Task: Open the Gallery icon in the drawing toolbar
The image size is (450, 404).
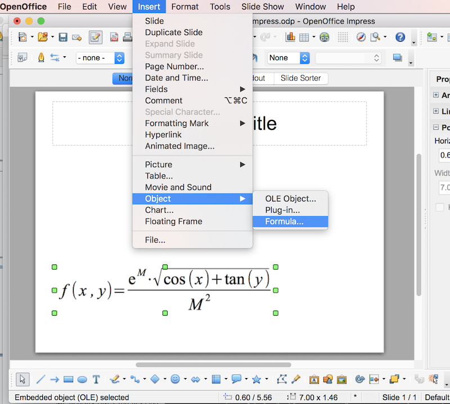Action: 343,379
